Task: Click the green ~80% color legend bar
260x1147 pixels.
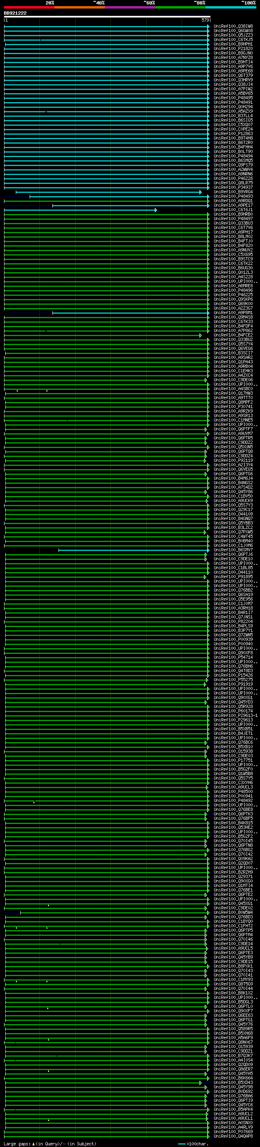Action: point(180,7)
